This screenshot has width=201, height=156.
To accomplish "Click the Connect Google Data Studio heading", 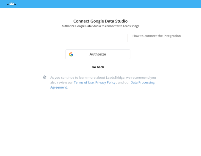I will [x=100, y=21].
